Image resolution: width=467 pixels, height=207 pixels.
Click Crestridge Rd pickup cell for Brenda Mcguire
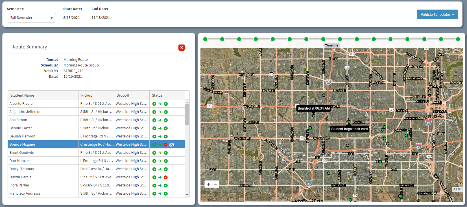click(x=96, y=144)
